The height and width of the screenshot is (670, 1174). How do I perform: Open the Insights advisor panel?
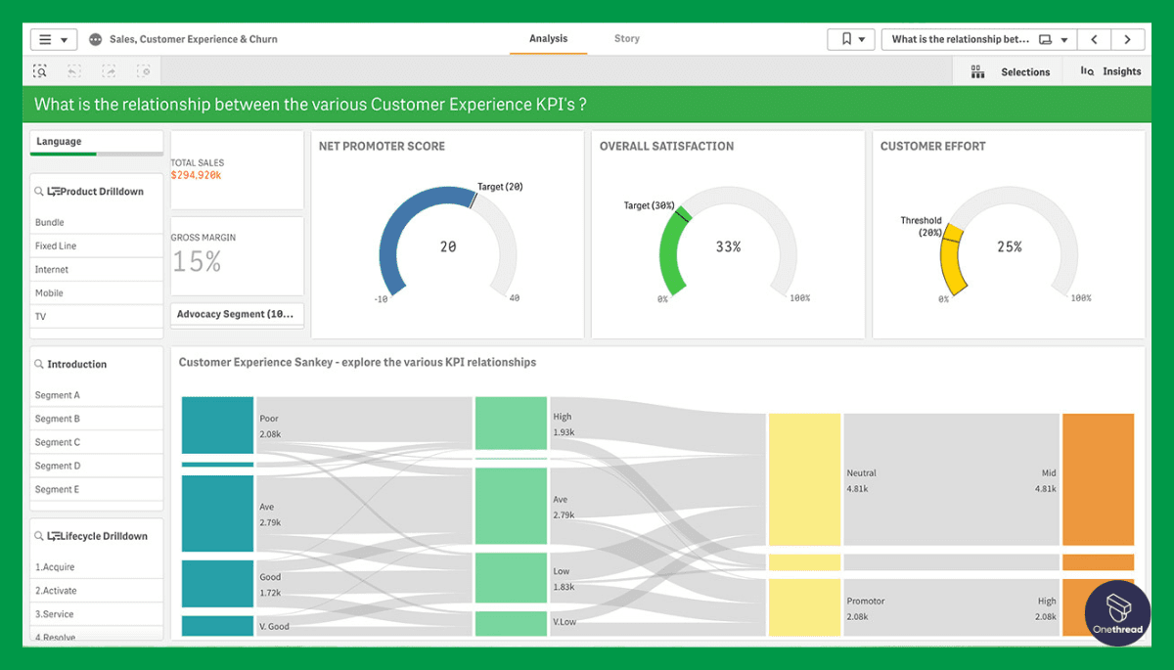1110,71
